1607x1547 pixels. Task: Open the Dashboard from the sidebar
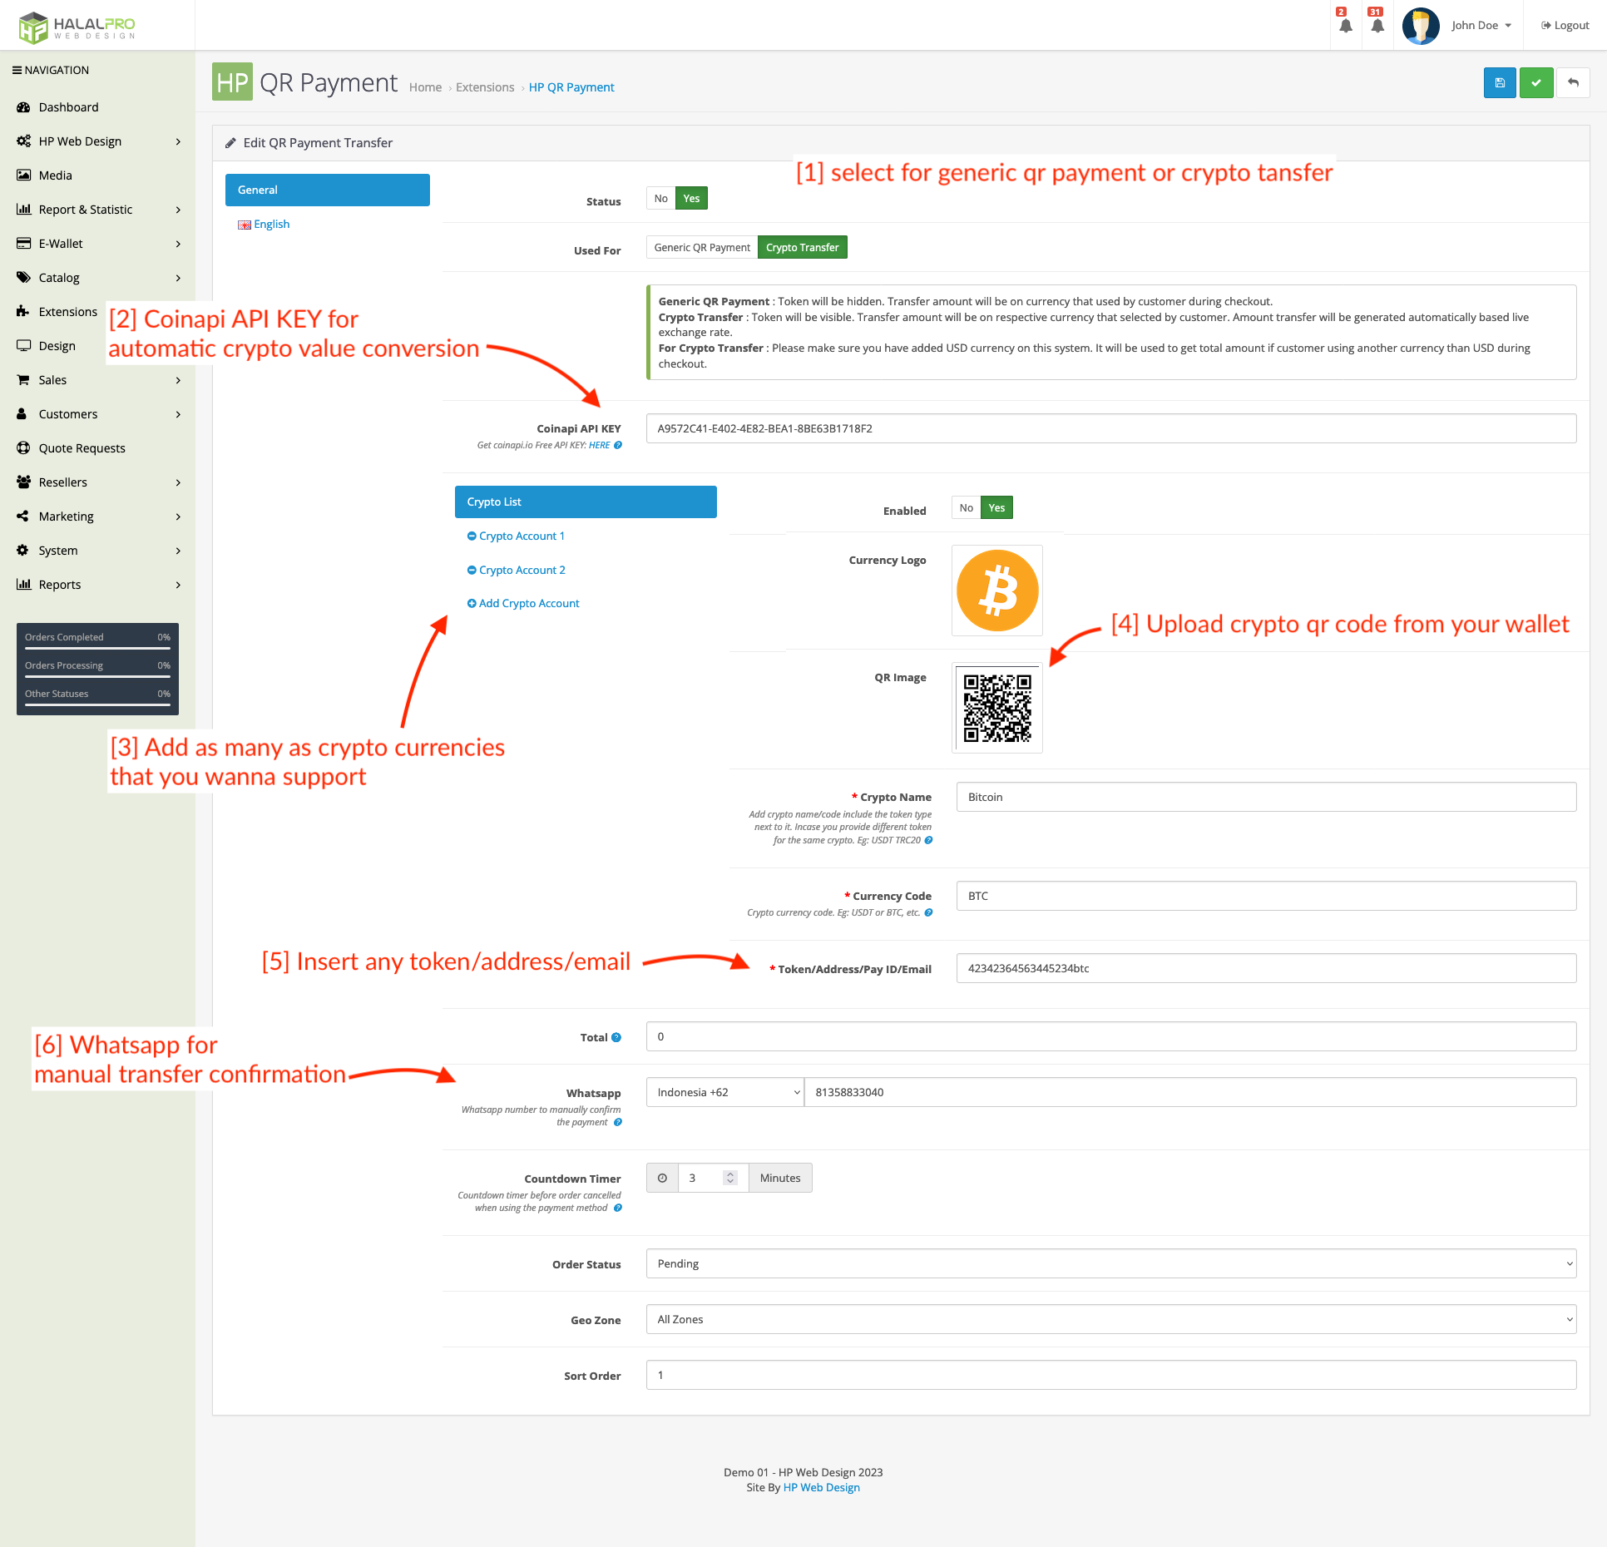[68, 106]
